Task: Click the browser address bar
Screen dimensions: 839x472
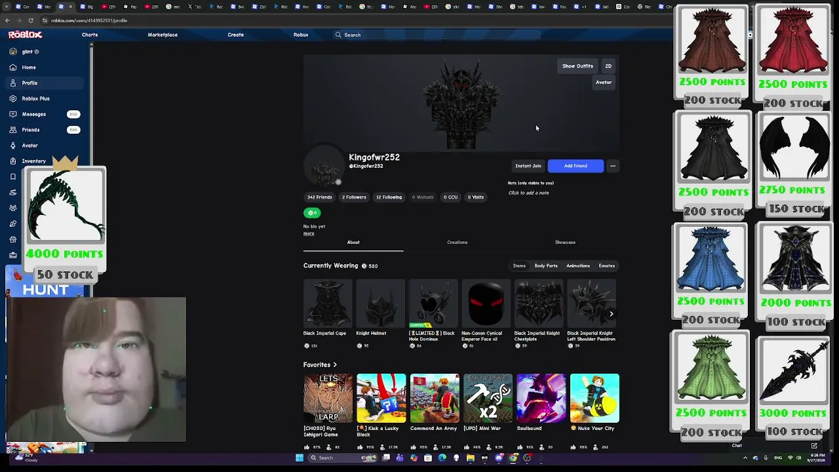Action: (x=354, y=20)
